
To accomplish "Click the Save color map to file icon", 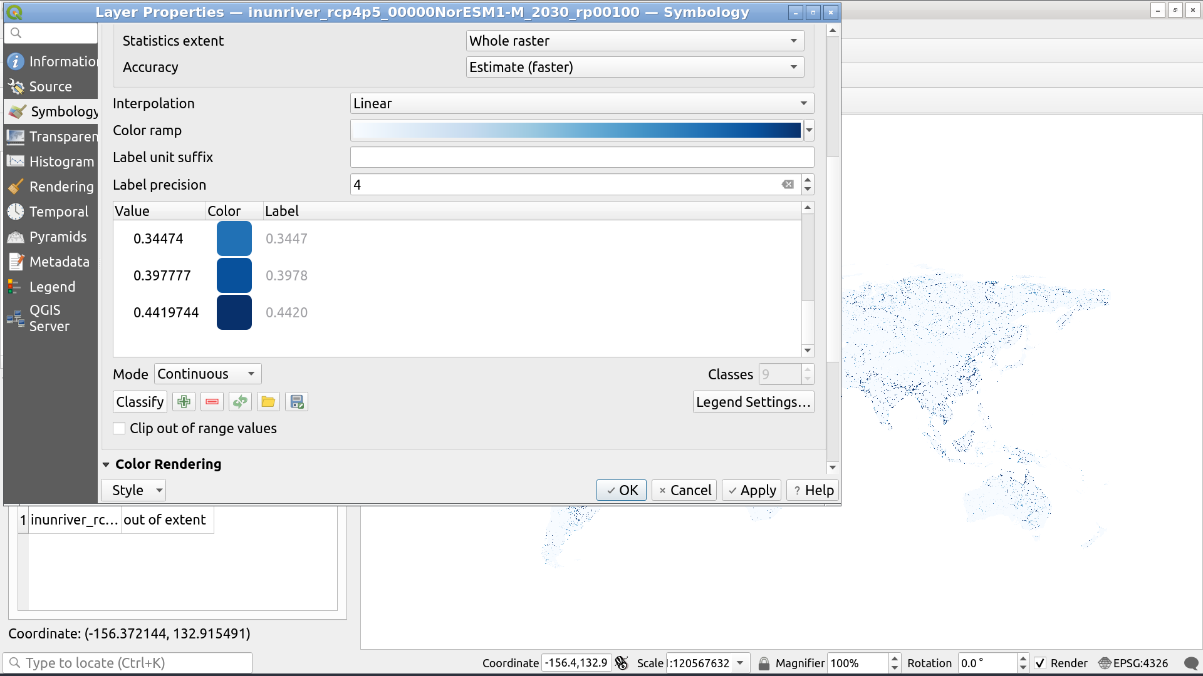I will [x=295, y=402].
